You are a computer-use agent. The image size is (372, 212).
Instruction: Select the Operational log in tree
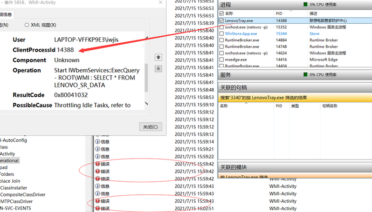(x=9, y=160)
